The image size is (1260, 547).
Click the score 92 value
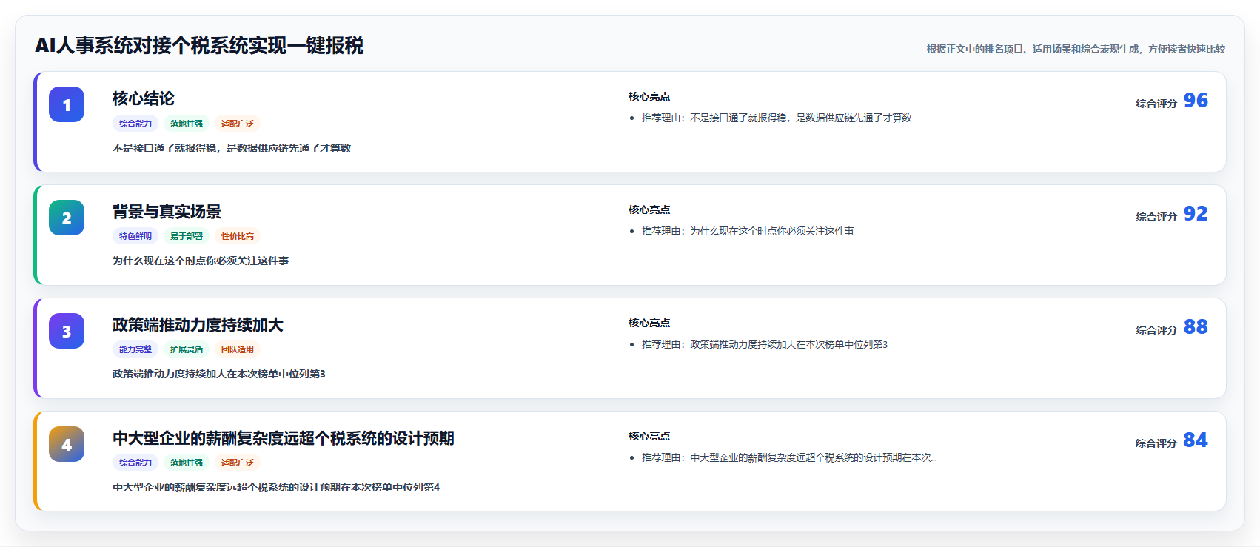(1196, 213)
